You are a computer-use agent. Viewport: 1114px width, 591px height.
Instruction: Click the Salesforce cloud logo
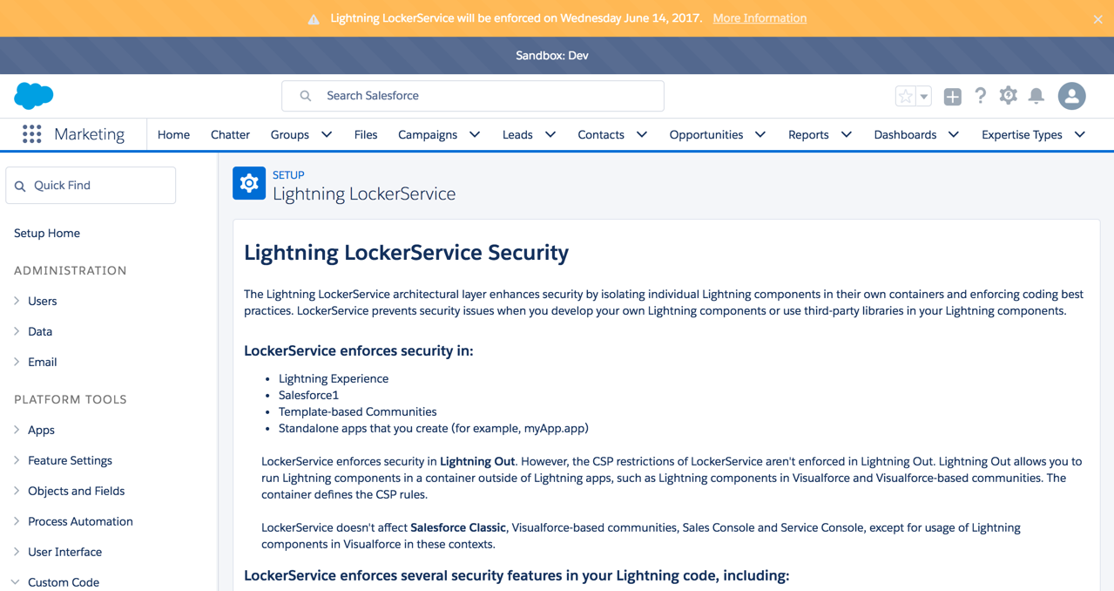(34, 96)
